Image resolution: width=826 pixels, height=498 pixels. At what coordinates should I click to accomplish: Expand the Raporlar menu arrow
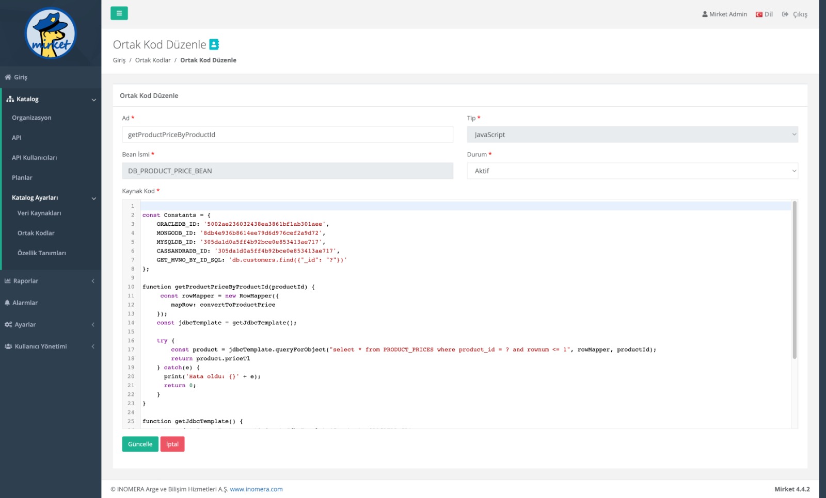click(93, 281)
